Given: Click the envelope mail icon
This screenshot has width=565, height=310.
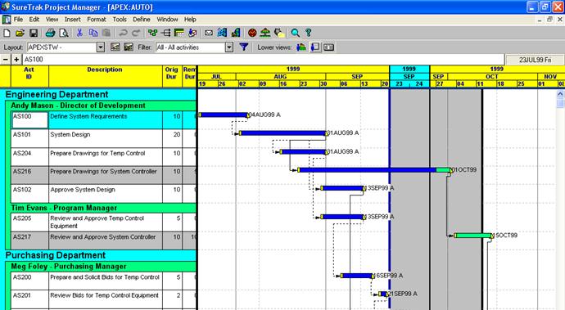Looking at the screenshot, I should (x=208, y=33).
